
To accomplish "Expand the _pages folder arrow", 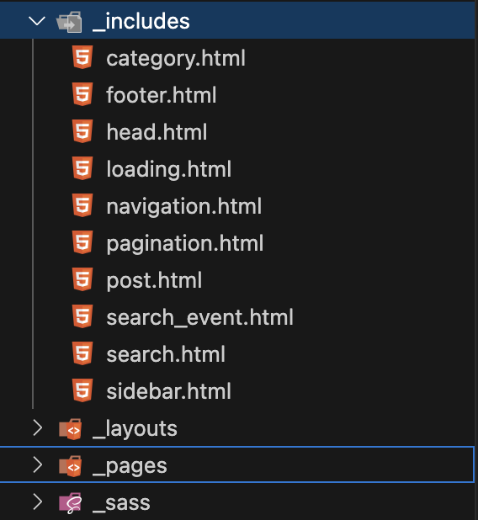I will pyautogui.click(x=38, y=465).
